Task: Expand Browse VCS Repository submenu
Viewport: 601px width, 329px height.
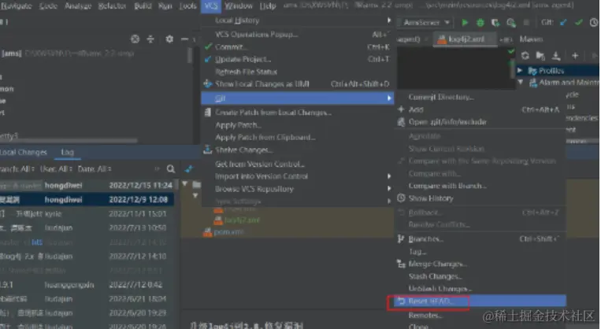Action: pyautogui.click(x=388, y=189)
